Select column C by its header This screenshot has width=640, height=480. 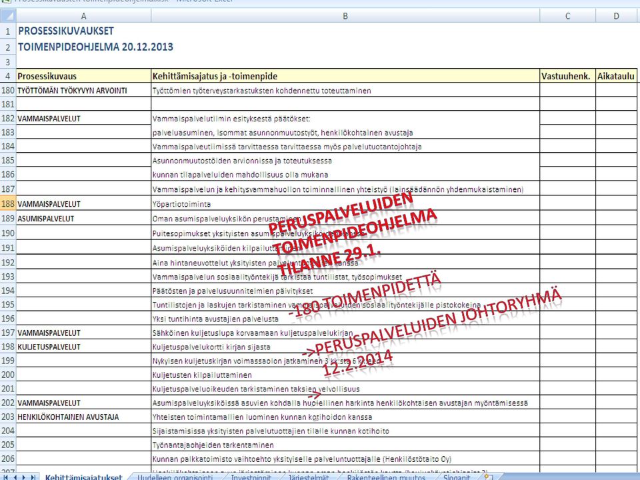point(568,16)
